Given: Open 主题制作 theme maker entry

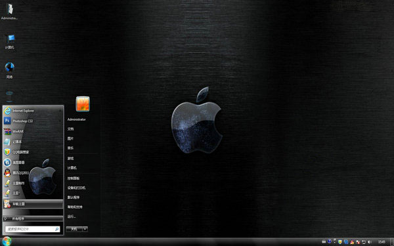Looking at the screenshot, I should [x=33, y=183].
